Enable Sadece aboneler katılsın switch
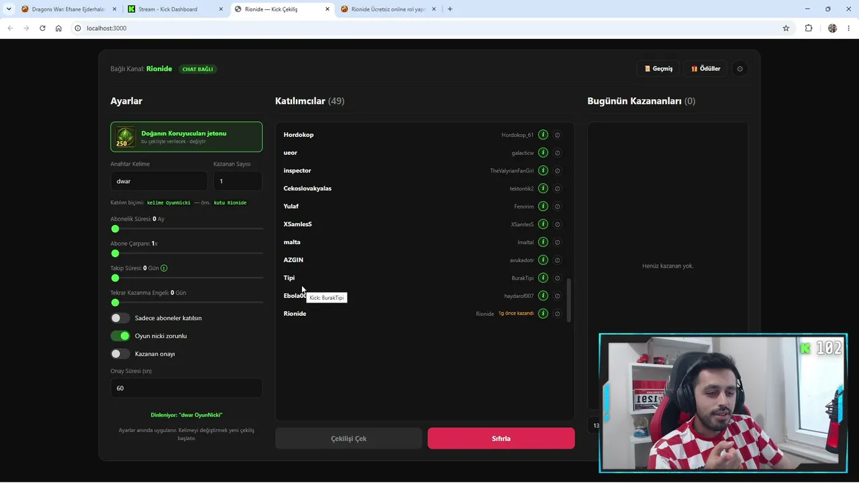This screenshot has height=483, width=859. (120, 318)
